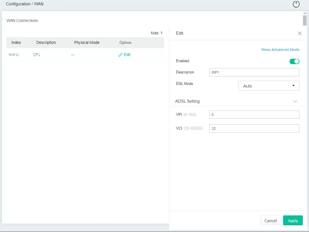Click the Configuration / WAN breadcrumb
The image size is (309, 232).
(25, 4)
